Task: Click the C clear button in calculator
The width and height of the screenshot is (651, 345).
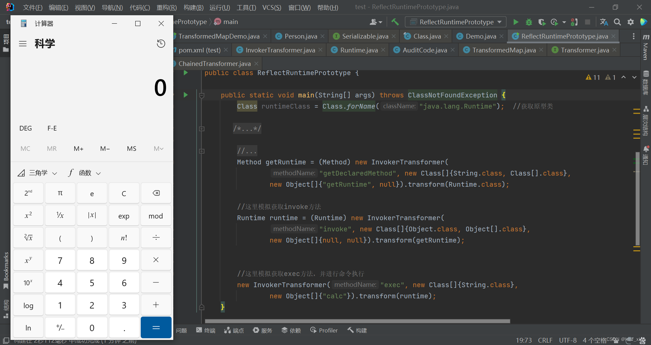Action: 124,193
